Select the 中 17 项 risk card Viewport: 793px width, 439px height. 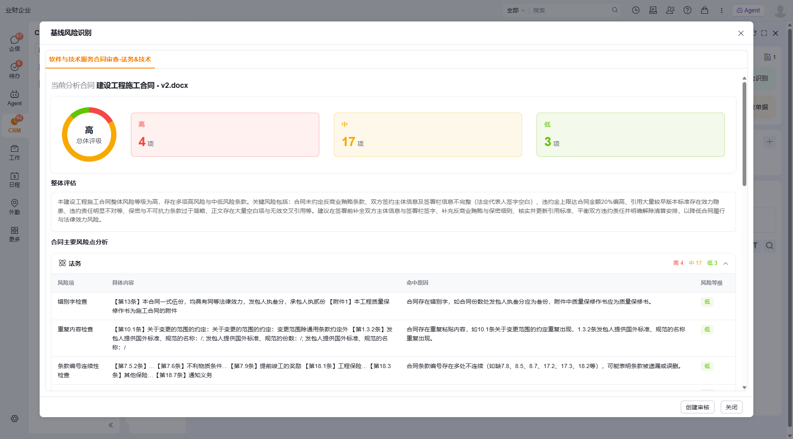point(428,135)
